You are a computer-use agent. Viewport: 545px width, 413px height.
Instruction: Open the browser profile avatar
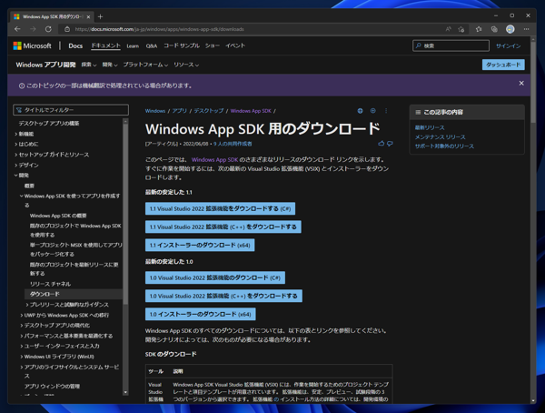tap(510, 29)
